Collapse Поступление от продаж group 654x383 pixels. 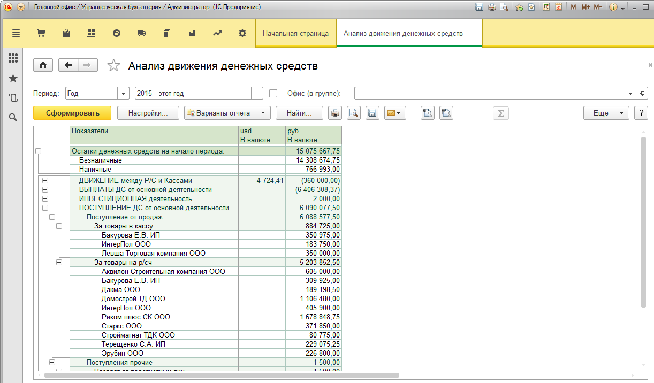pos(52,217)
